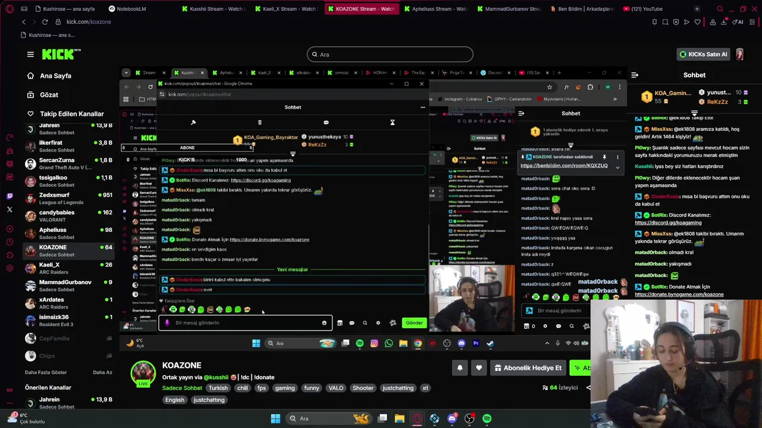Open Spotify from taskbar

[487, 418]
